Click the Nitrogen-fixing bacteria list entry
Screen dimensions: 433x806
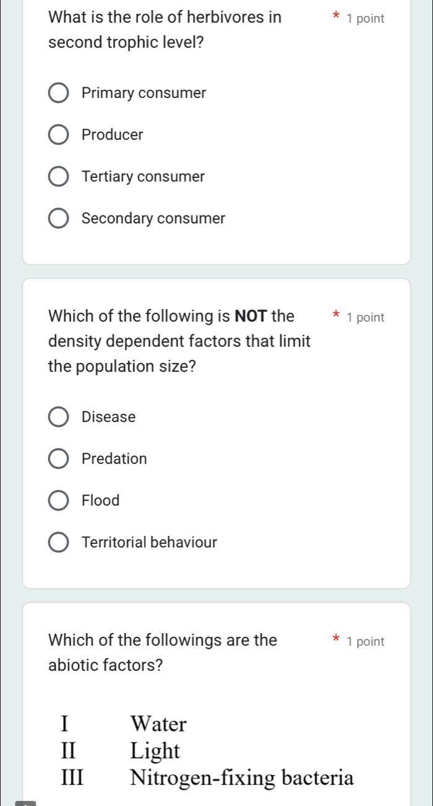tap(241, 778)
